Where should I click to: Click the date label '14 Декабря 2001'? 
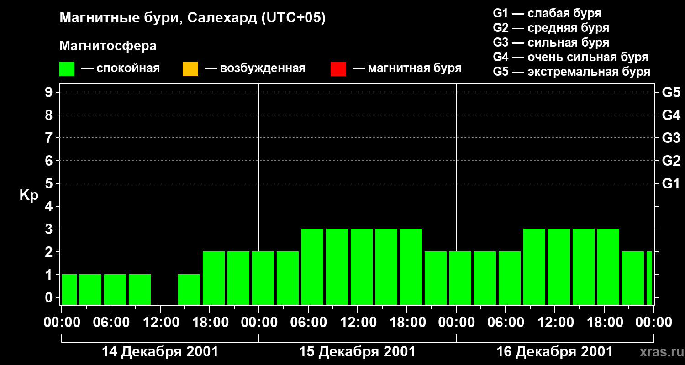(x=160, y=352)
